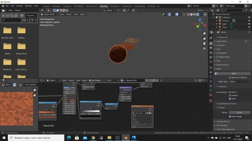
Task: Open the Particles properties tab icon
Action: pos(211,77)
